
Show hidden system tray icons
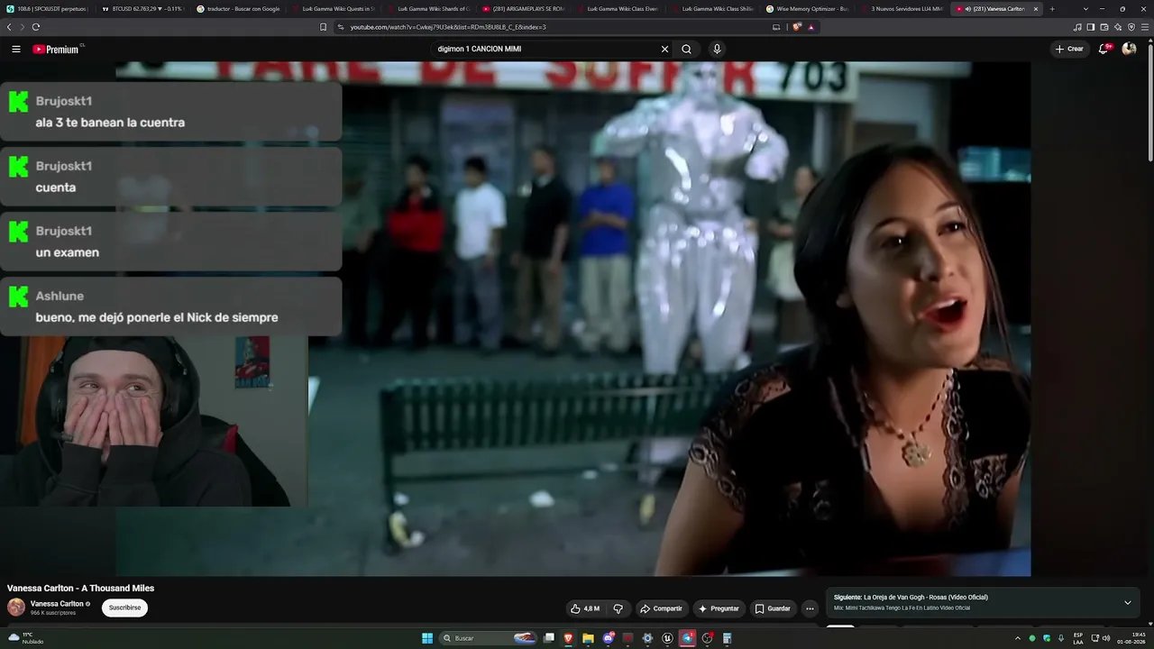[1018, 638]
